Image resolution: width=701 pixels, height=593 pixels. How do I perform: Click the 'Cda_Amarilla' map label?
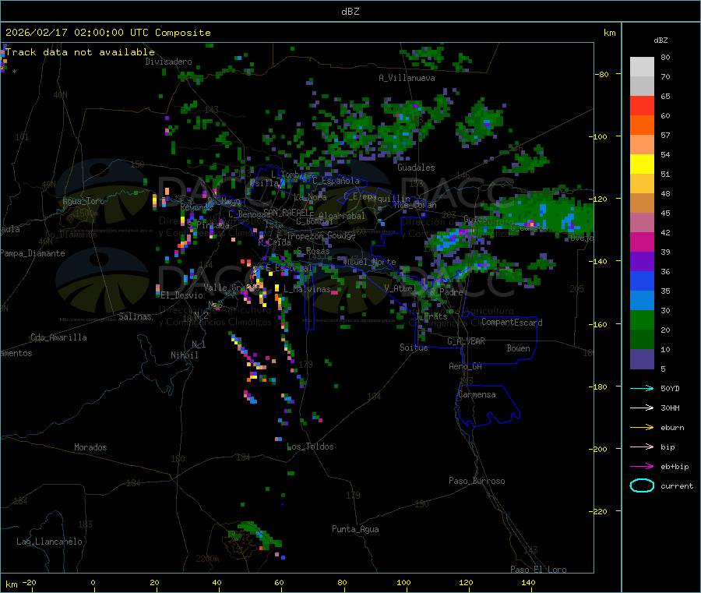click(x=58, y=337)
